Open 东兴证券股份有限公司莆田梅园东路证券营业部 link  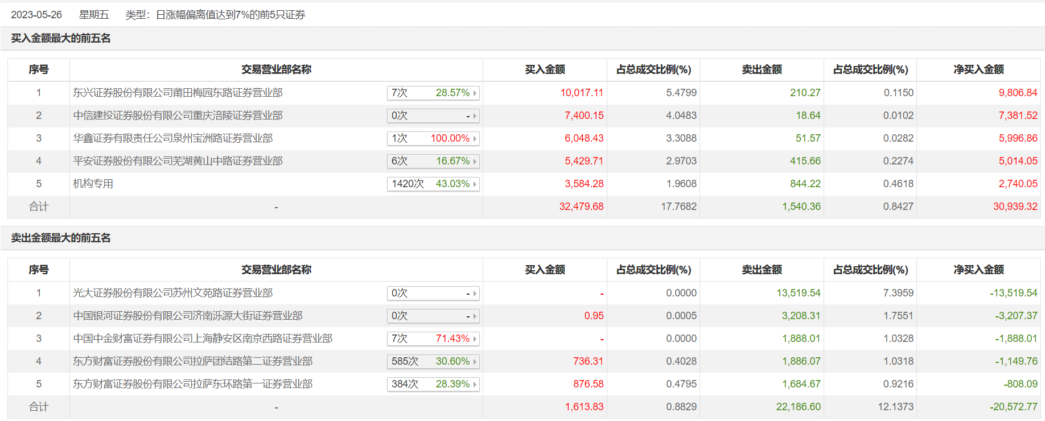point(178,93)
